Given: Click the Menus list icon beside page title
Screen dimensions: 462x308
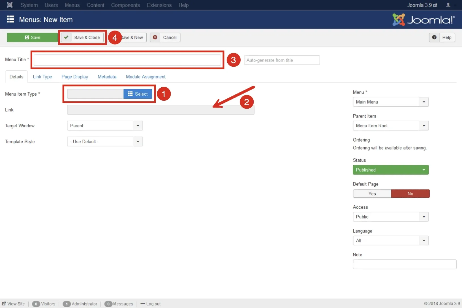Looking at the screenshot, I should coord(10,19).
